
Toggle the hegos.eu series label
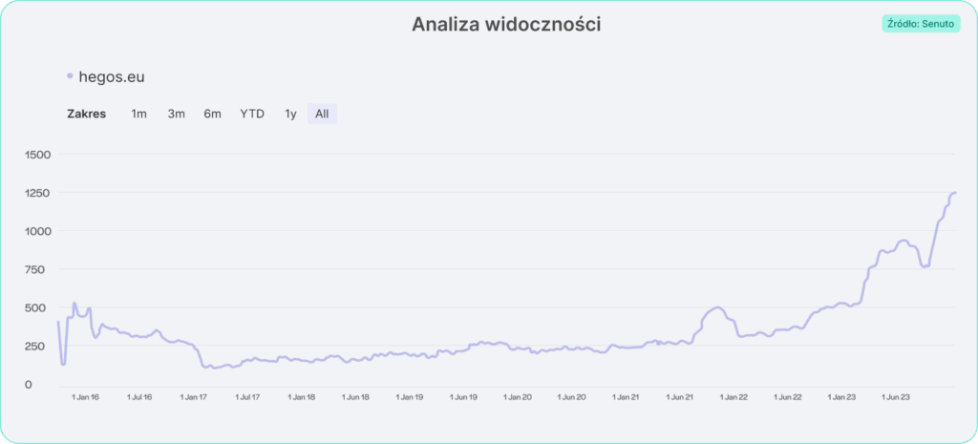click(112, 76)
